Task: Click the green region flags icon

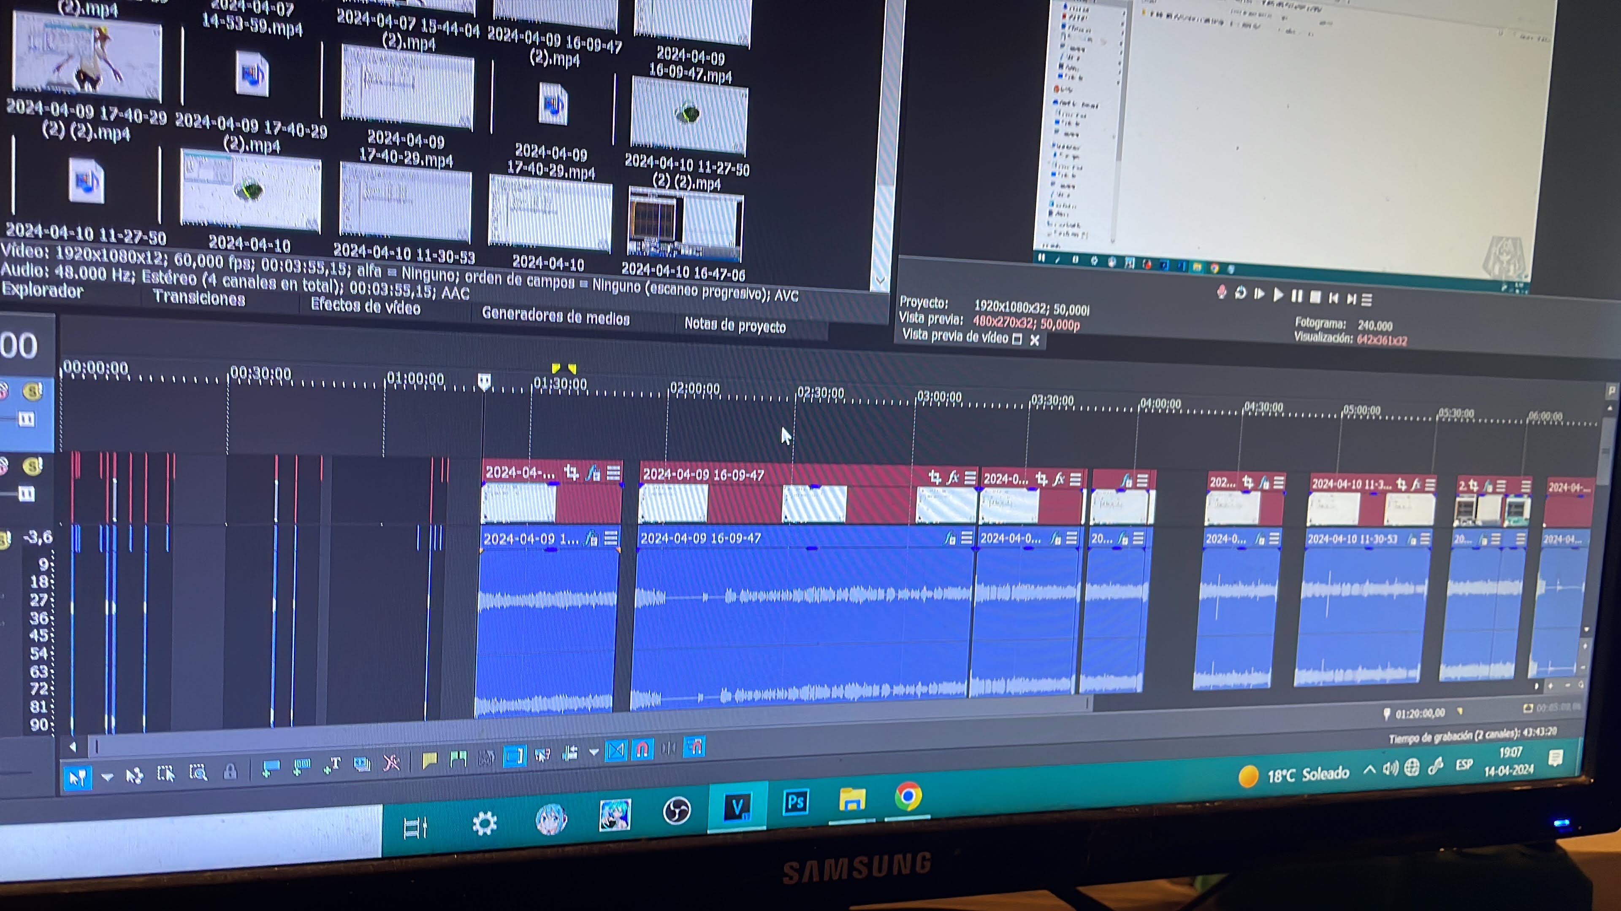Action: click(x=458, y=760)
